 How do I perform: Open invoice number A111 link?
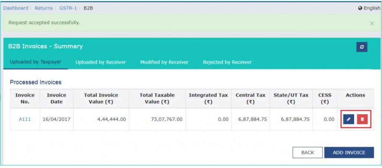[x=25, y=119]
